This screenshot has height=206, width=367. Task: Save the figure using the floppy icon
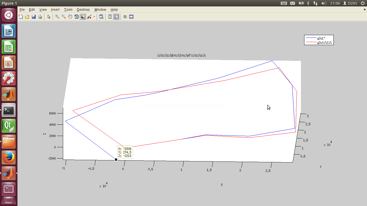[x=34, y=17]
